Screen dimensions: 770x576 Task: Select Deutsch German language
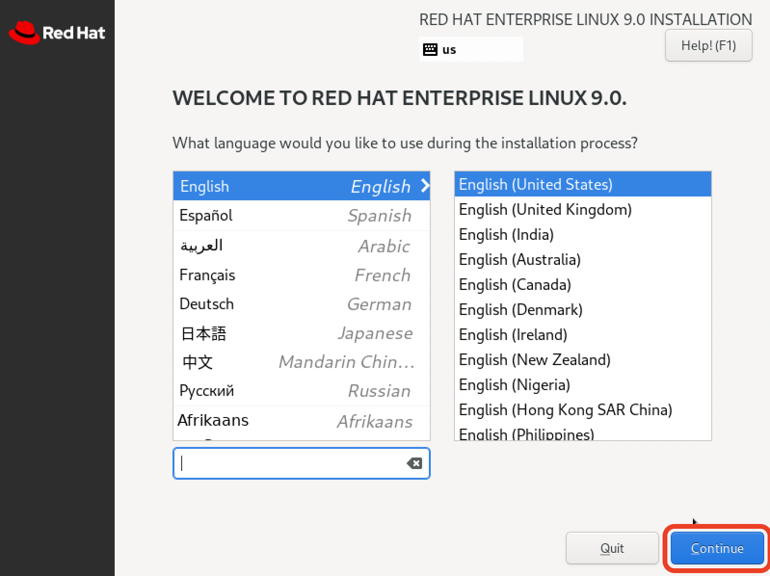(x=301, y=304)
